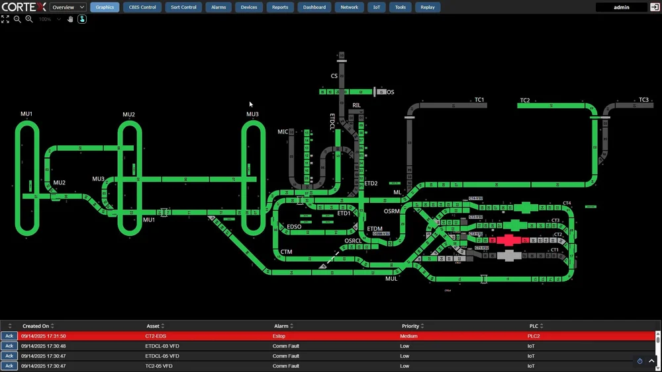Click the alarm list vertical scrollbar
The height and width of the screenshot is (372, 662).
click(x=657, y=352)
